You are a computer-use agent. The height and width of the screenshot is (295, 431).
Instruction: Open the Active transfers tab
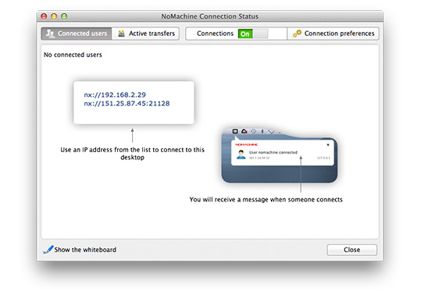145,34
